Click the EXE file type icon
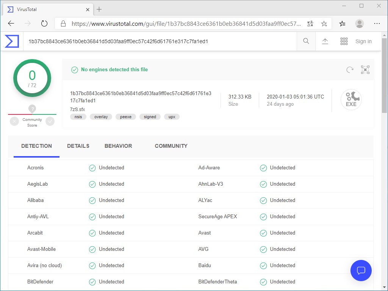Screen dimensions: 388x291 pos(351,99)
